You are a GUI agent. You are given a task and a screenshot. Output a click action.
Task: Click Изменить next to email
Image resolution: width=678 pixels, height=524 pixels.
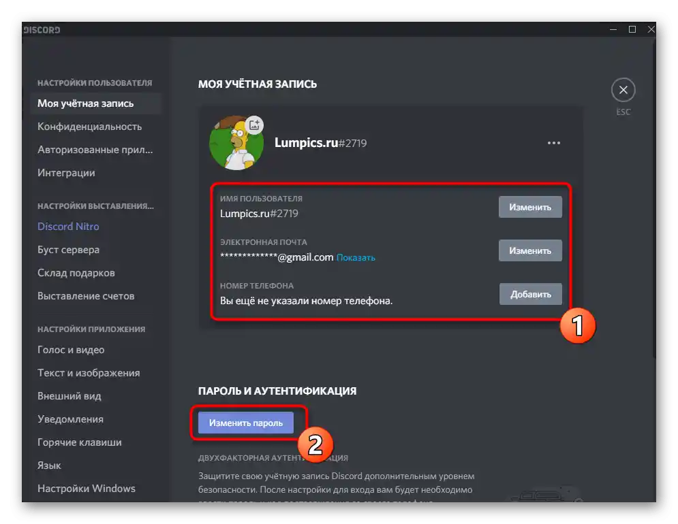(530, 250)
